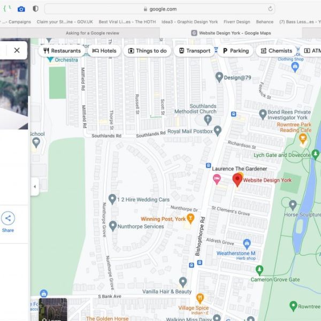The width and height of the screenshot is (321, 321).
Task: Click the camera screenshot extension icon
Action: [21, 9]
